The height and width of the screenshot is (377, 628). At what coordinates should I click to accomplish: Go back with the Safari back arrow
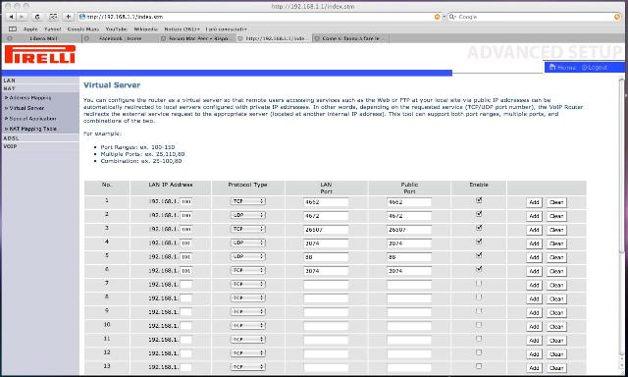click(x=11, y=17)
